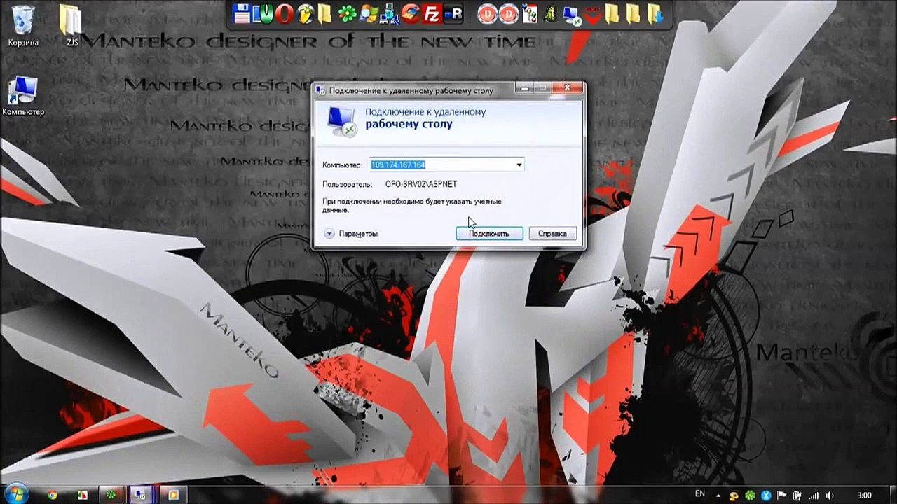Expand the Параметры options section
This screenshot has height=504, width=897.
[350, 233]
